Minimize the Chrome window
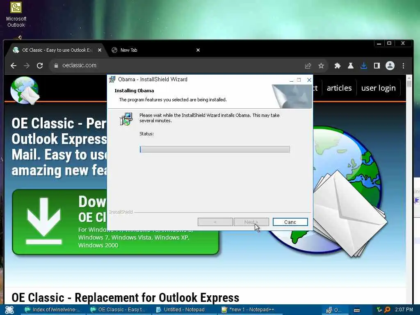The height and width of the screenshot is (315, 420). (379, 43)
